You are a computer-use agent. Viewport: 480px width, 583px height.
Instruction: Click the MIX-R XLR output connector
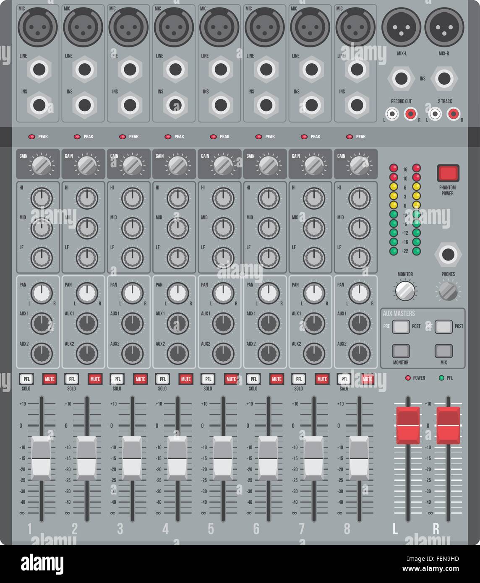pos(444,27)
